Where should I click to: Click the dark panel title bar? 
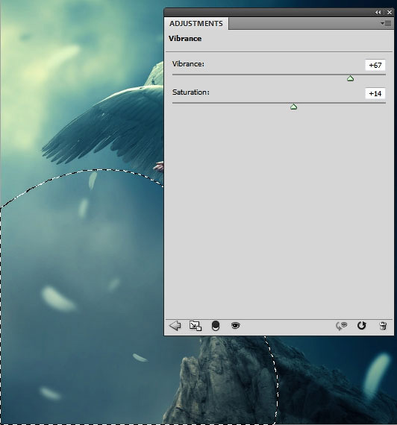point(269,12)
